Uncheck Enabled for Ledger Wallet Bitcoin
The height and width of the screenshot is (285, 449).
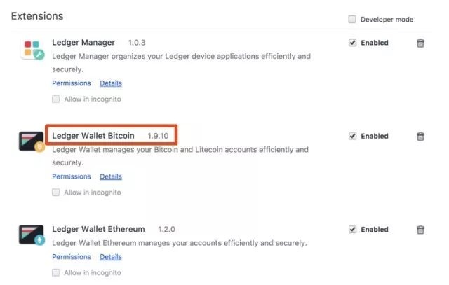[x=352, y=136]
